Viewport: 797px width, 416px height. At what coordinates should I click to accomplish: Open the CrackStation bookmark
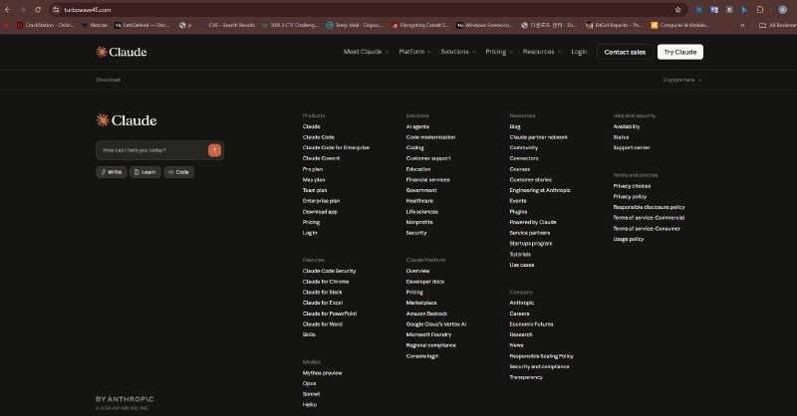click(45, 25)
